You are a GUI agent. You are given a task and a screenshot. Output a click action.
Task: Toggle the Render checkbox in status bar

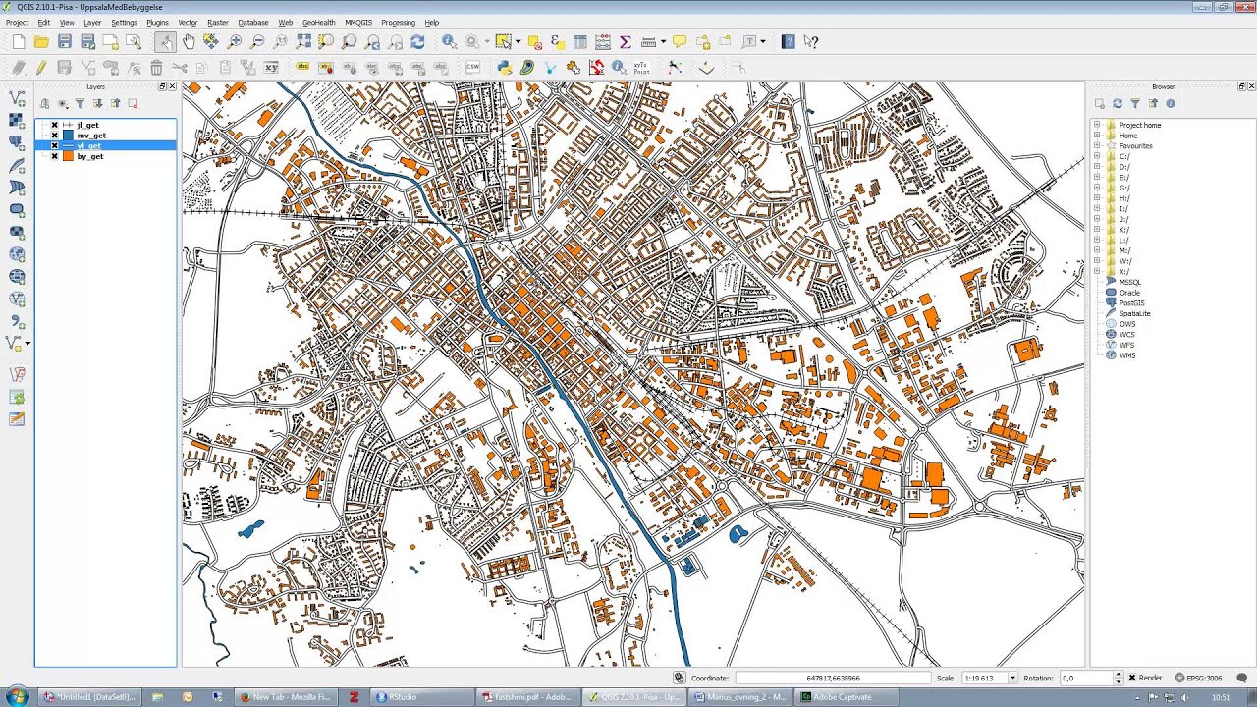1132,678
